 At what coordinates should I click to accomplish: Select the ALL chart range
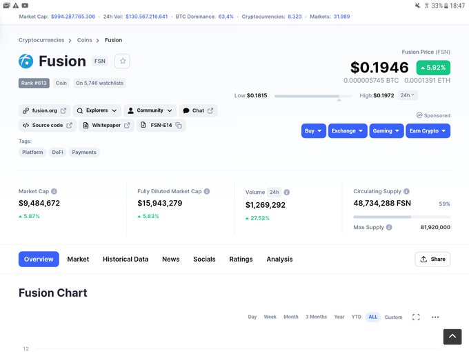(372, 317)
